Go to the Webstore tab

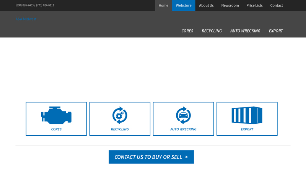click(x=184, y=5)
